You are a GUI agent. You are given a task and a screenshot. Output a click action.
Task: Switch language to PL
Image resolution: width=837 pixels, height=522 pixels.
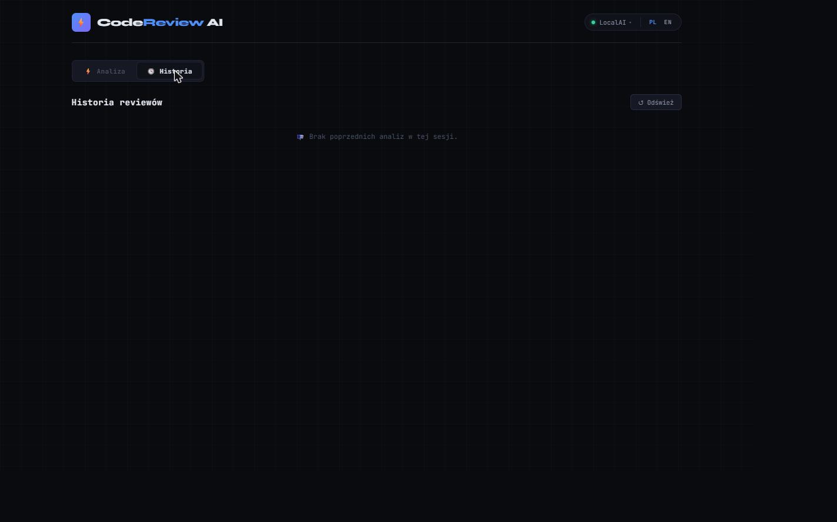pyautogui.click(x=653, y=22)
